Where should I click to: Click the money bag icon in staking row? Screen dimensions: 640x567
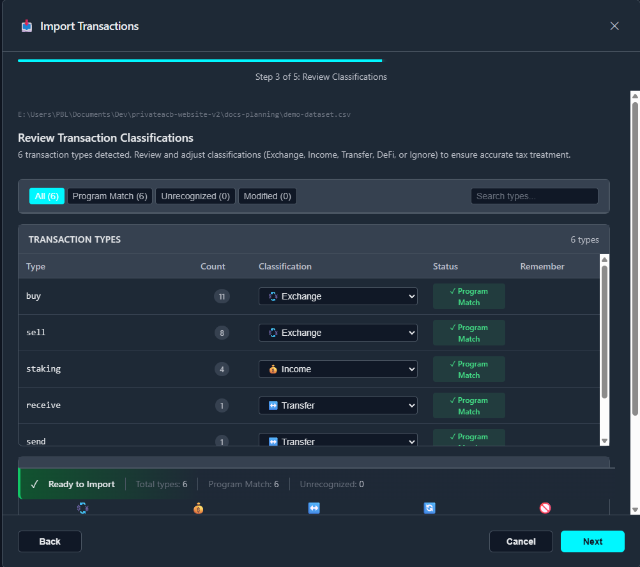pyautogui.click(x=273, y=369)
